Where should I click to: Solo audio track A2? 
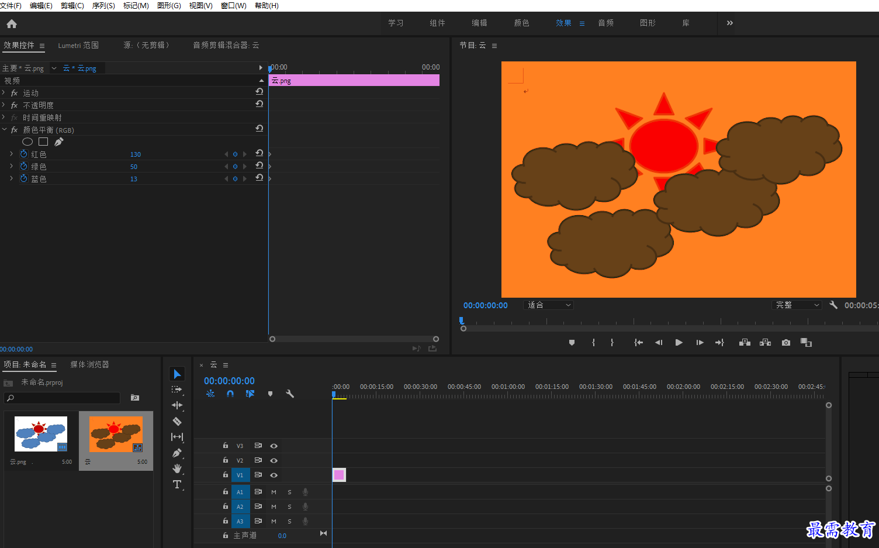[x=289, y=506]
